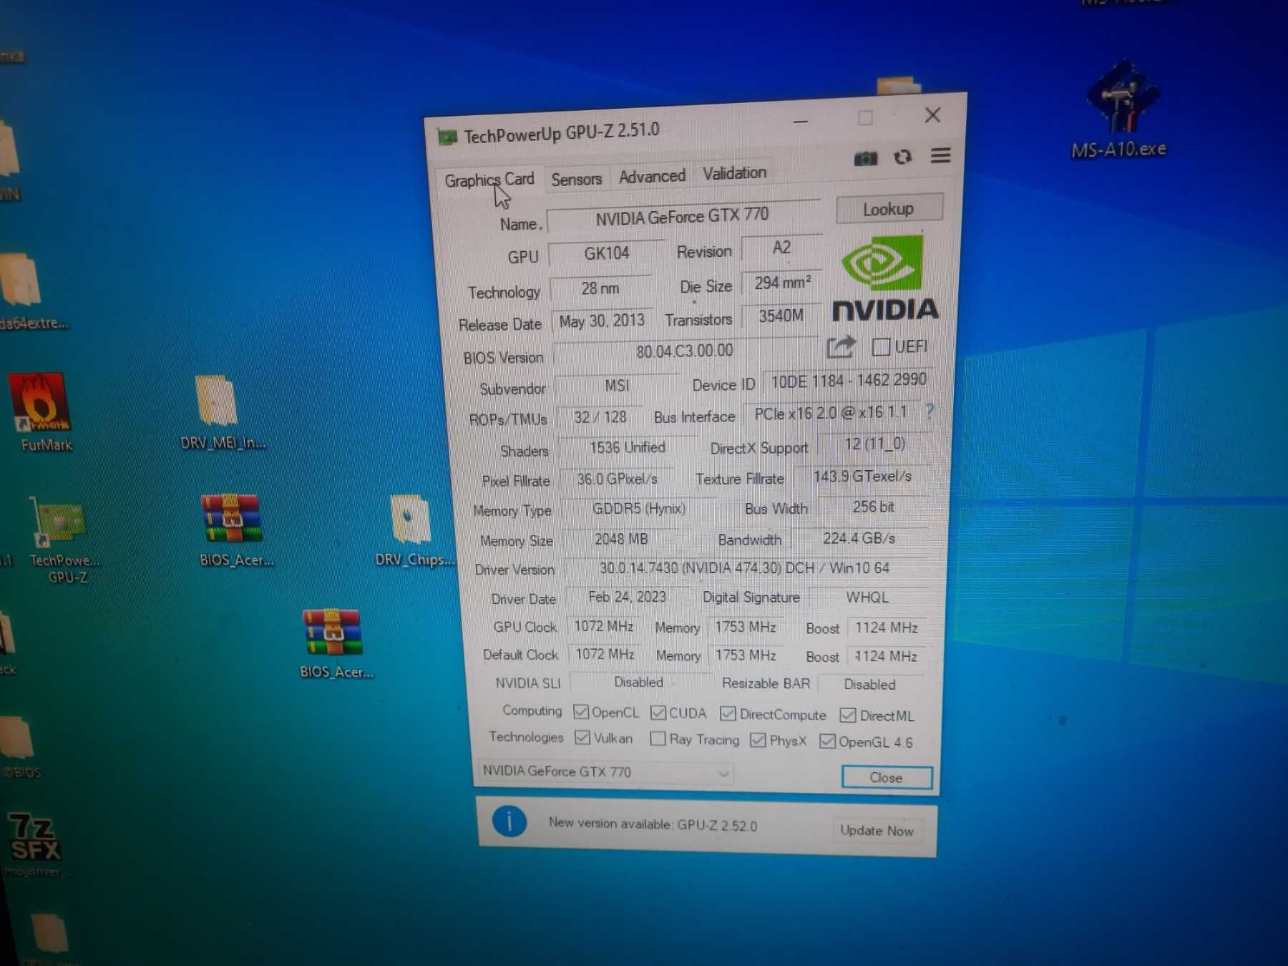Click the Subvendor value MSI

pyautogui.click(x=617, y=386)
